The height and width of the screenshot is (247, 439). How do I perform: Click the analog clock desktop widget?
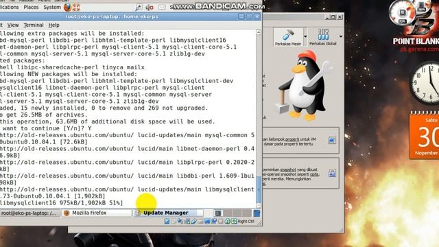tap(425, 83)
